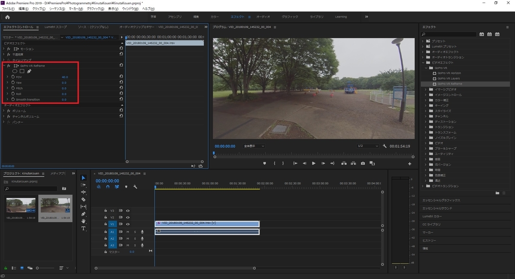Open the Lumetri カラー panel

click(x=432, y=216)
